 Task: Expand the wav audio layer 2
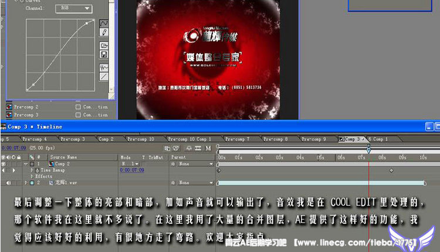(26, 182)
